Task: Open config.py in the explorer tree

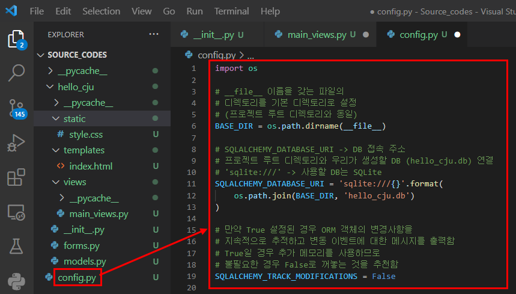Action: [x=77, y=278]
